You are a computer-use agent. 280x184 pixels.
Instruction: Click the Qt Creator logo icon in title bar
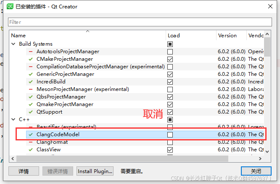pyautogui.click(x=10, y=7)
